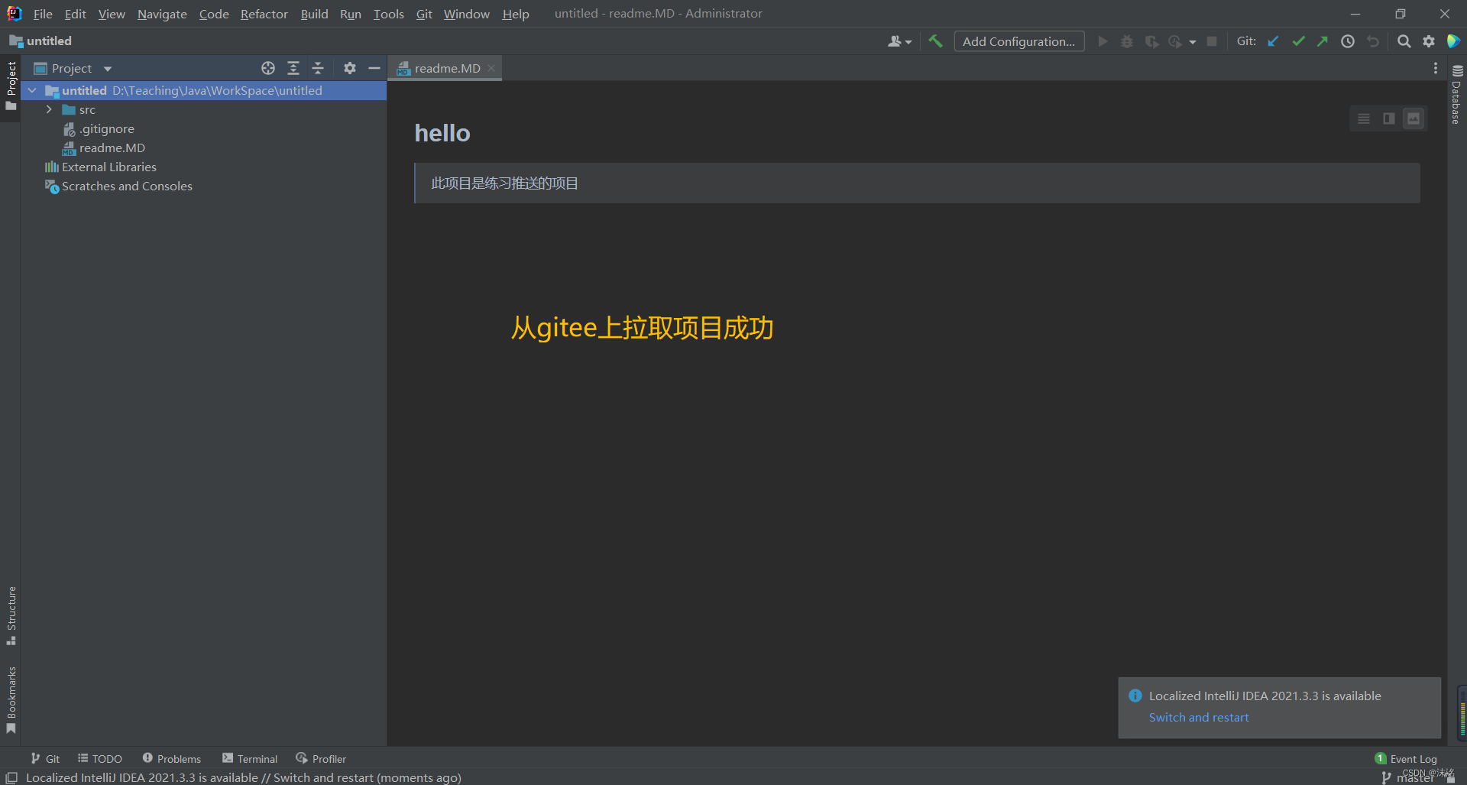This screenshot has height=785, width=1467.
Task: Open the Profiler tool window
Action: point(321,758)
